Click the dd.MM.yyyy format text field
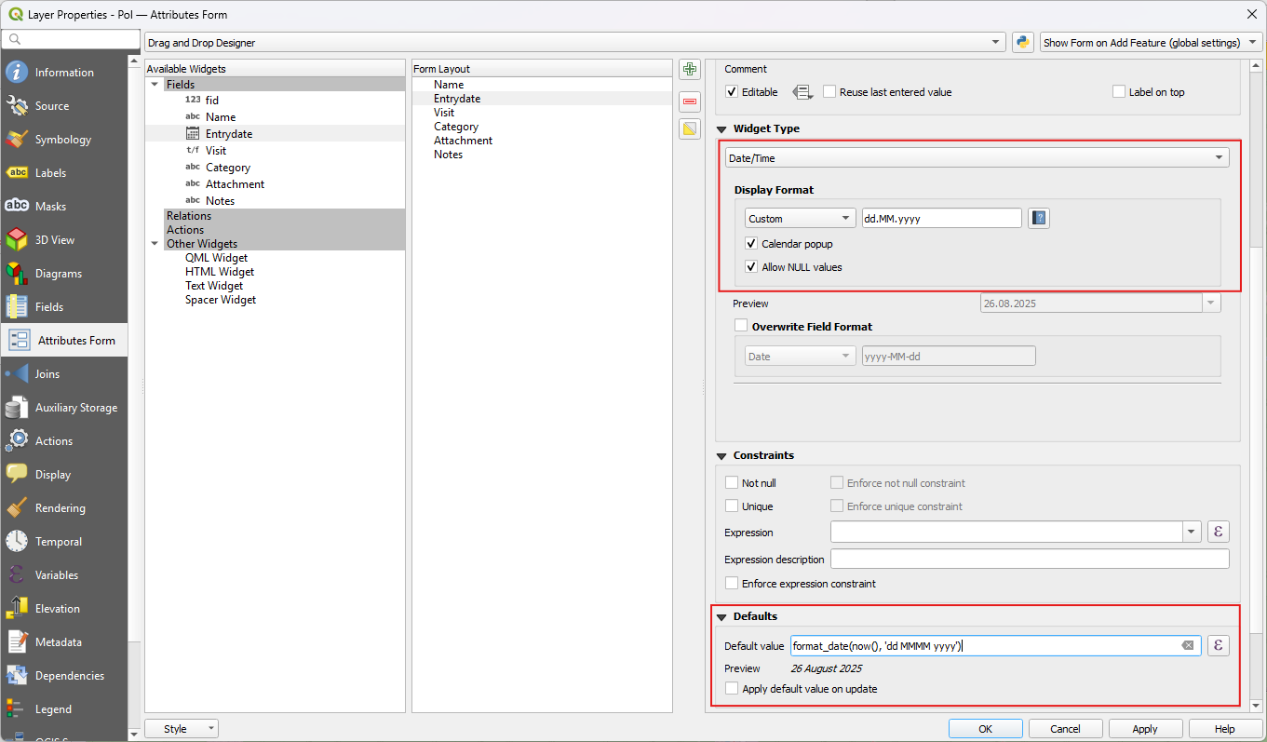Image resolution: width=1267 pixels, height=742 pixels. pos(941,219)
